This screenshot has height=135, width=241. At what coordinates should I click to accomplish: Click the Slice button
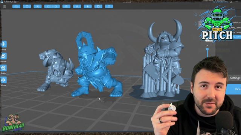(x=233, y=89)
